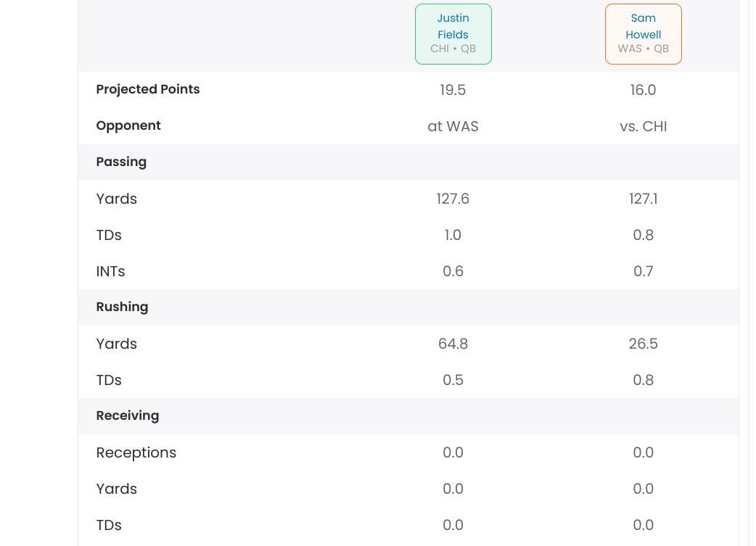Open the 'at WAS' opponent cell
Image resolution: width=756 pixels, height=546 pixels.
453,126
